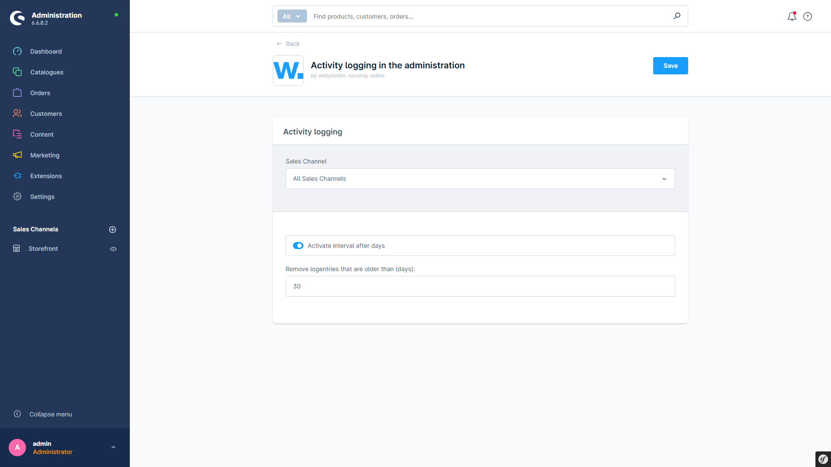This screenshot has width=831, height=467.
Task: Click the Customers icon in sidebar
Action: click(18, 113)
